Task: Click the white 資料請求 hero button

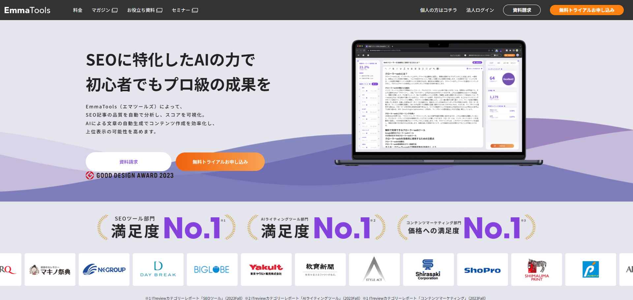Action: tap(129, 162)
